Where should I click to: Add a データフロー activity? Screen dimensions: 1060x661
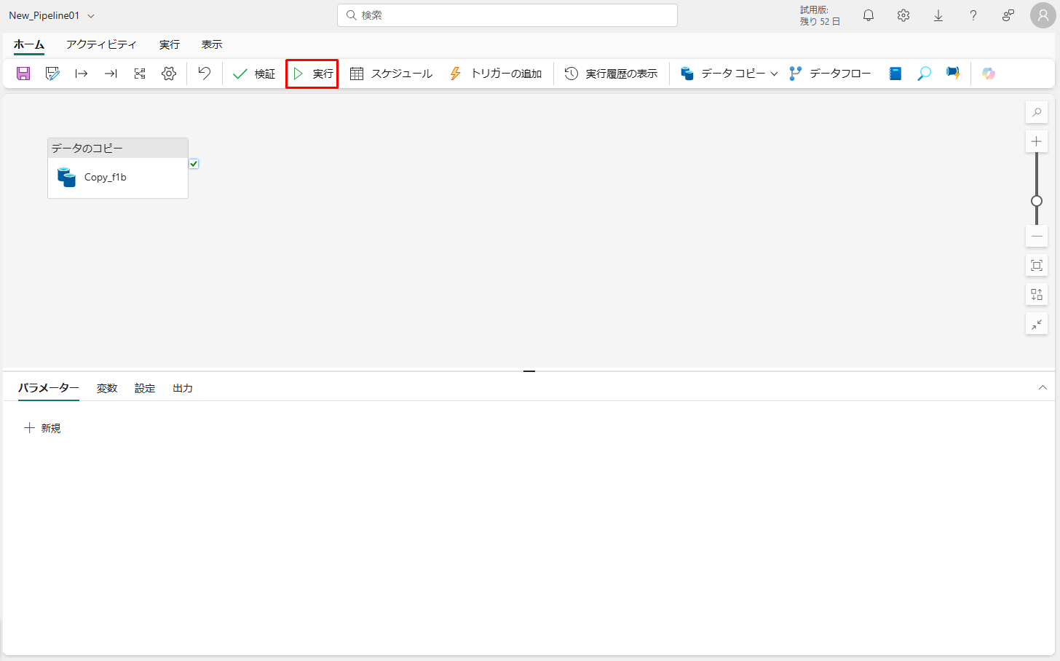(830, 74)
